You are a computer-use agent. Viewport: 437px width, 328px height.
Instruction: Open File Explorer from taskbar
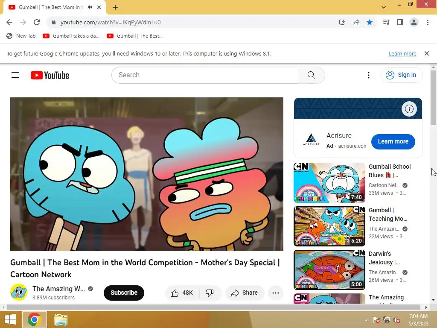coord(61,319)
